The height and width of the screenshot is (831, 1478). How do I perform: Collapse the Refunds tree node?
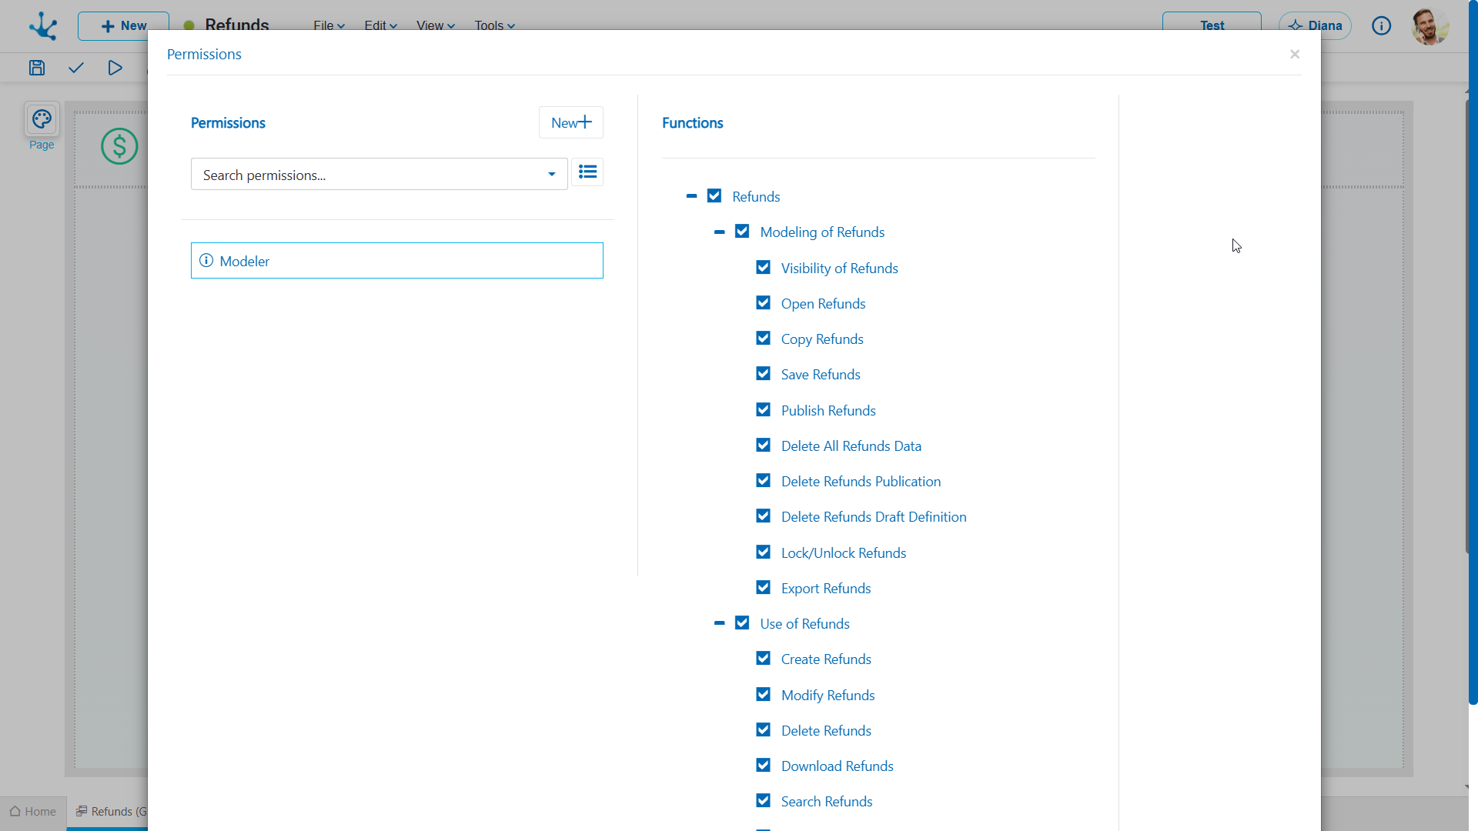click(x=691, y=196)
